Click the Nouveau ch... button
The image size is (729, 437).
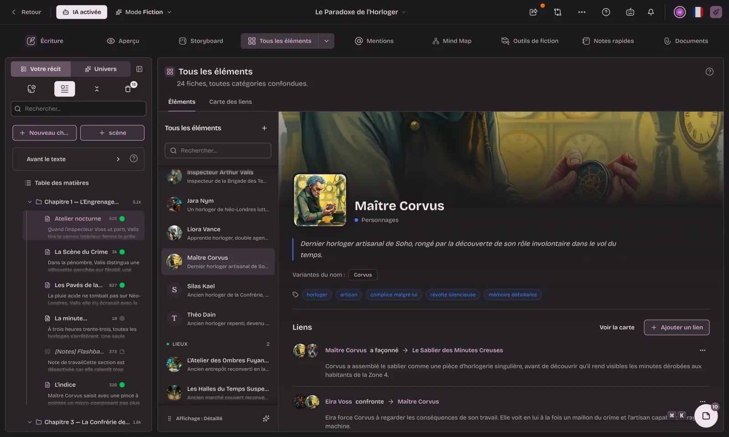coord(45,133)
